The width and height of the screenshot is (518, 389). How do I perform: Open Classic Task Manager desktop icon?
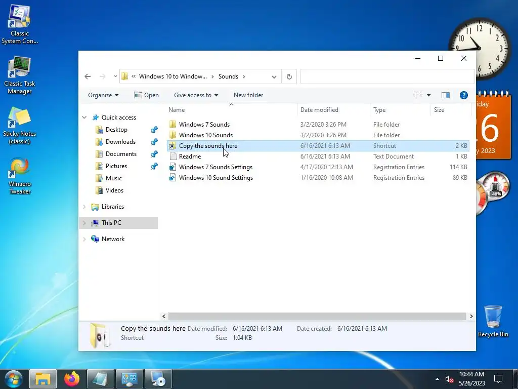click(x=20, y=75)
